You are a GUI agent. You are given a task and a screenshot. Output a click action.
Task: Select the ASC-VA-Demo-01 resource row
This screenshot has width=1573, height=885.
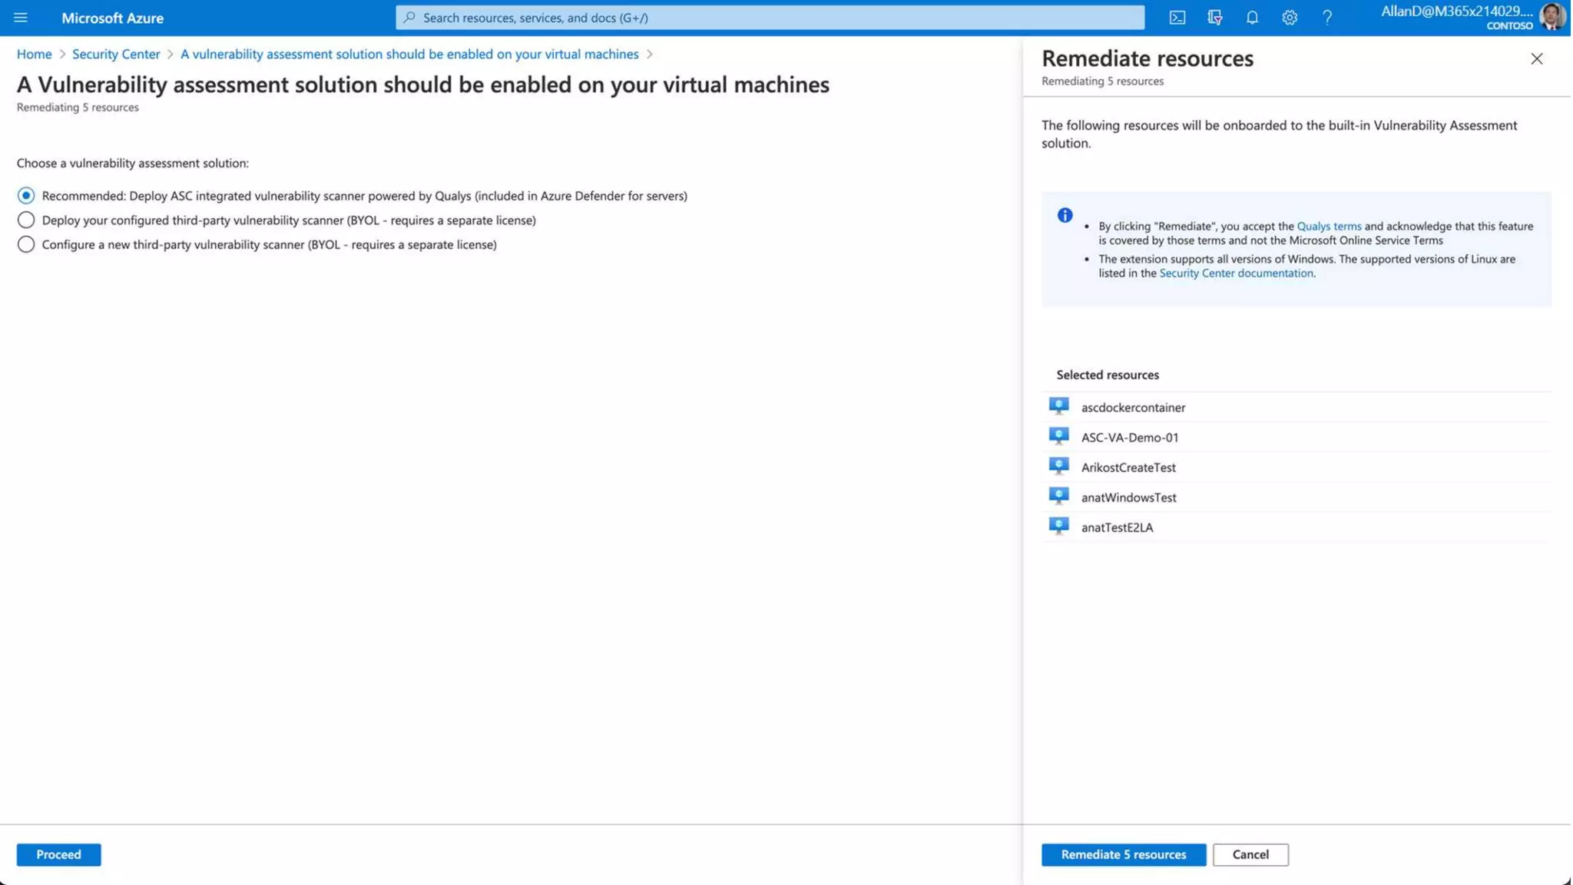(x=1129, y=438)
